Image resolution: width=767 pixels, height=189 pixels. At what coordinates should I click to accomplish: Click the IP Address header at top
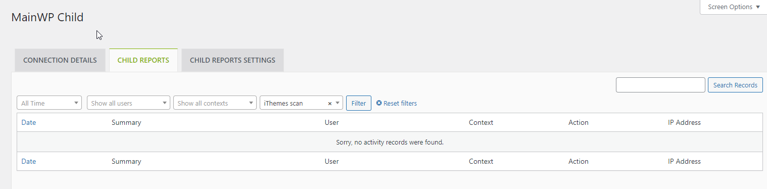685,122
